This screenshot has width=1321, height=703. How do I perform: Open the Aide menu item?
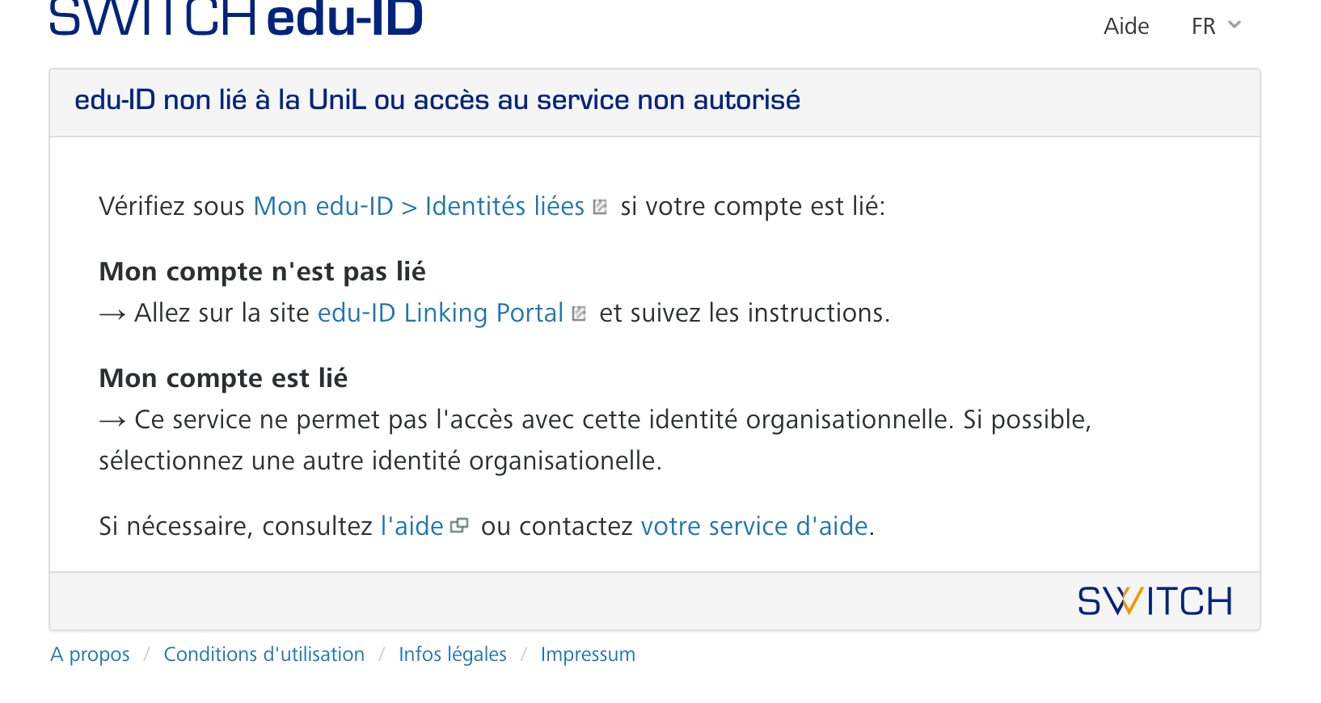(x=1126, y=27)
